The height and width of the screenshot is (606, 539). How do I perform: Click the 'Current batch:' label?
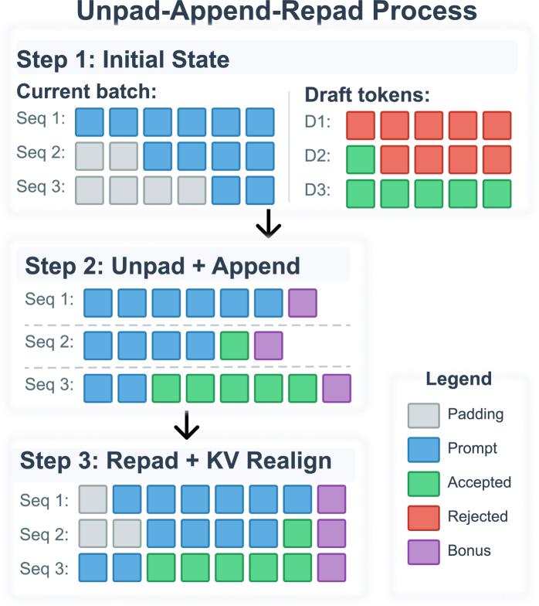click(x=86, y=91)
